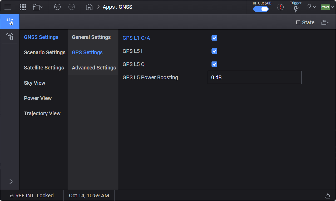Image resolution: width=336 pixels, height=201 pixels.
Task: Select the second sidebar waveform settings icon
Action: [x=10, y=36]
